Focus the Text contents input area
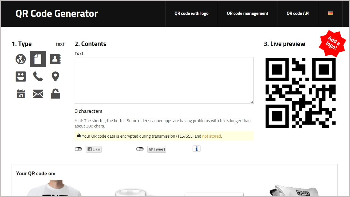 click(x=164, y=80)
